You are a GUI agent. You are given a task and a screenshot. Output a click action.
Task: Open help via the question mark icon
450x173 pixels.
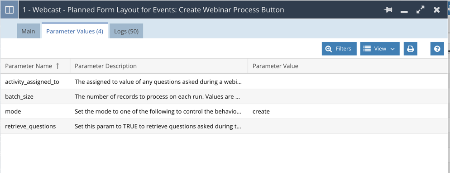437,49
